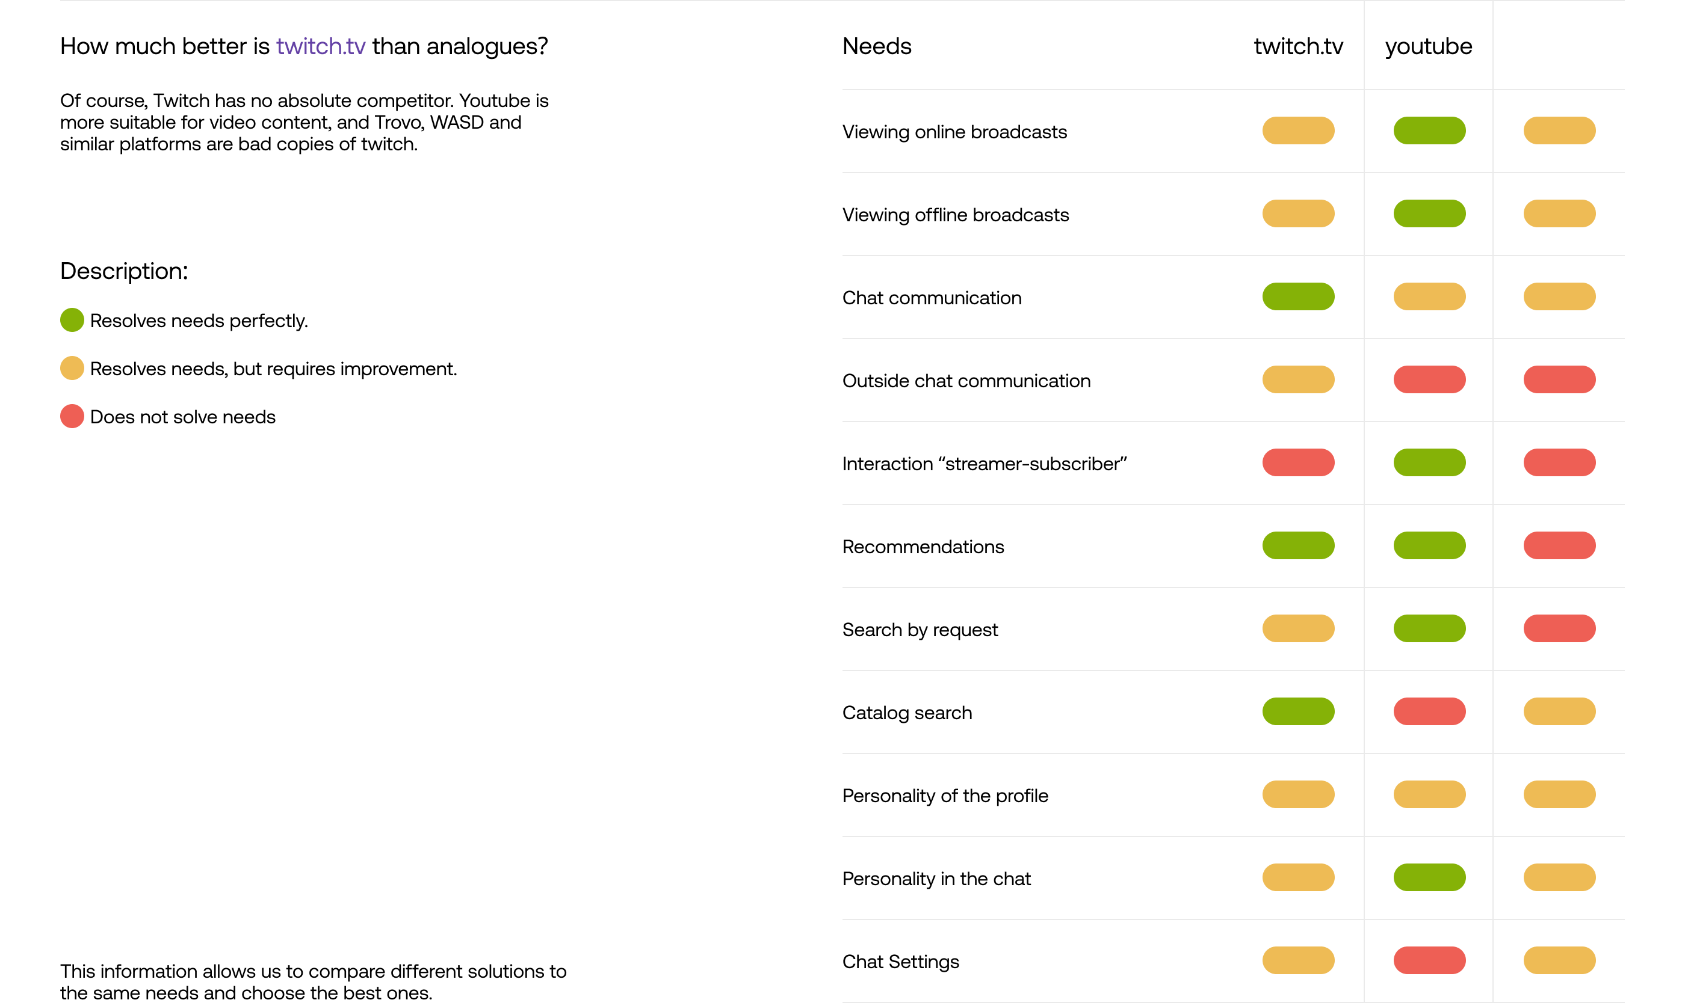Click youtube's green pill for Viewing offline broadcasts
This screenshot has width=1685, height=1003.
(1429, 213)
